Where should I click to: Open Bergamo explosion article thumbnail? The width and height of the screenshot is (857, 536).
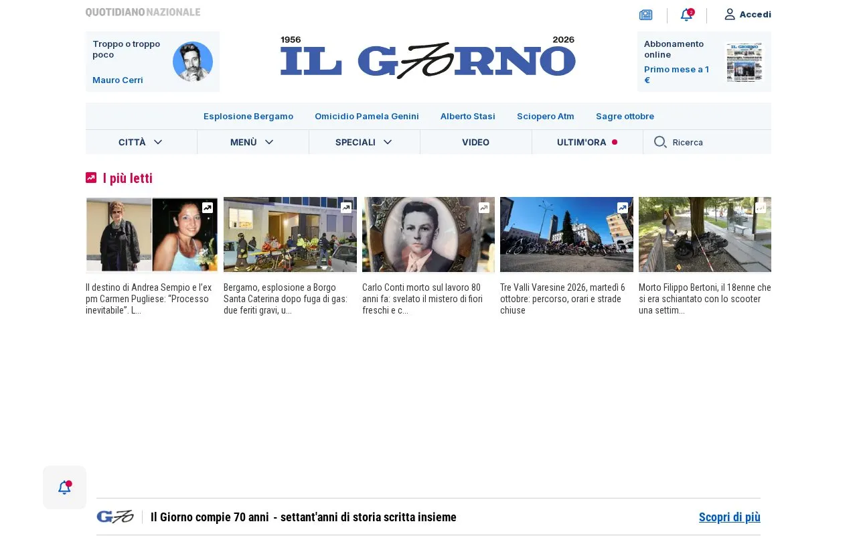pyautogui.click(x=290, y=234)
